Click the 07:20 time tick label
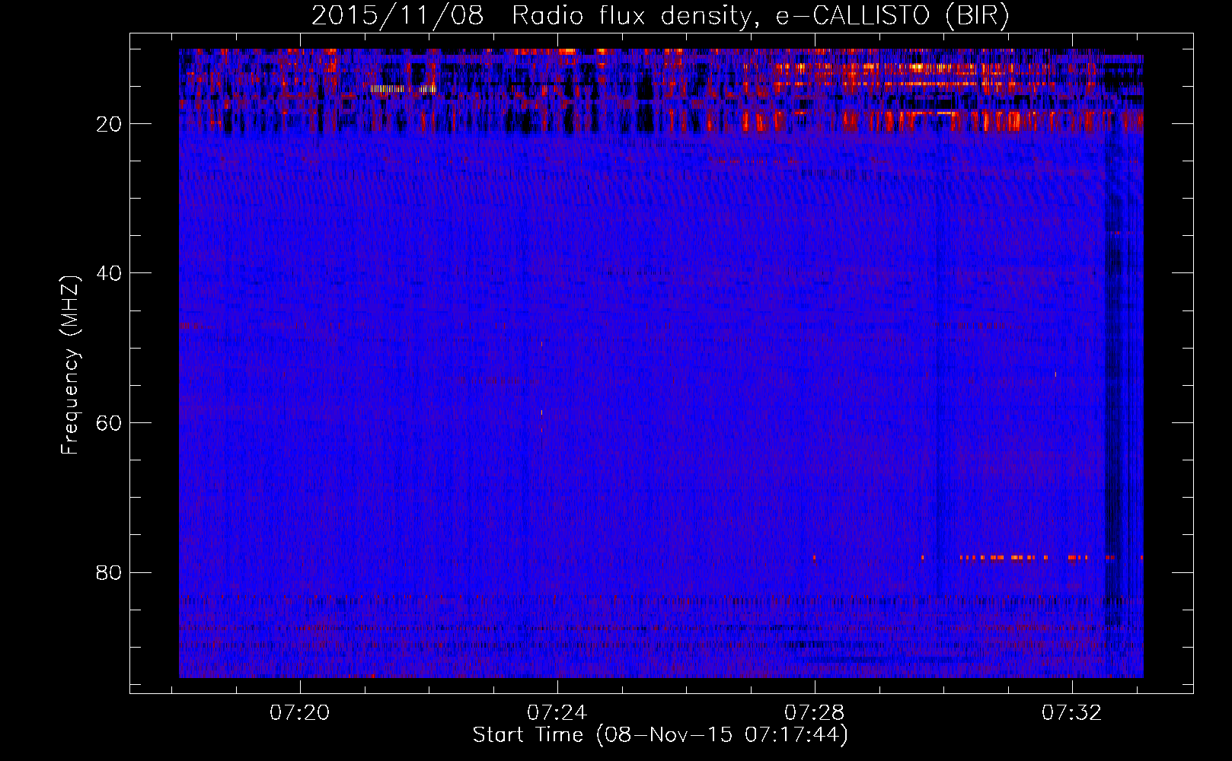The image size is (1232, 761). tap(300, 712)
